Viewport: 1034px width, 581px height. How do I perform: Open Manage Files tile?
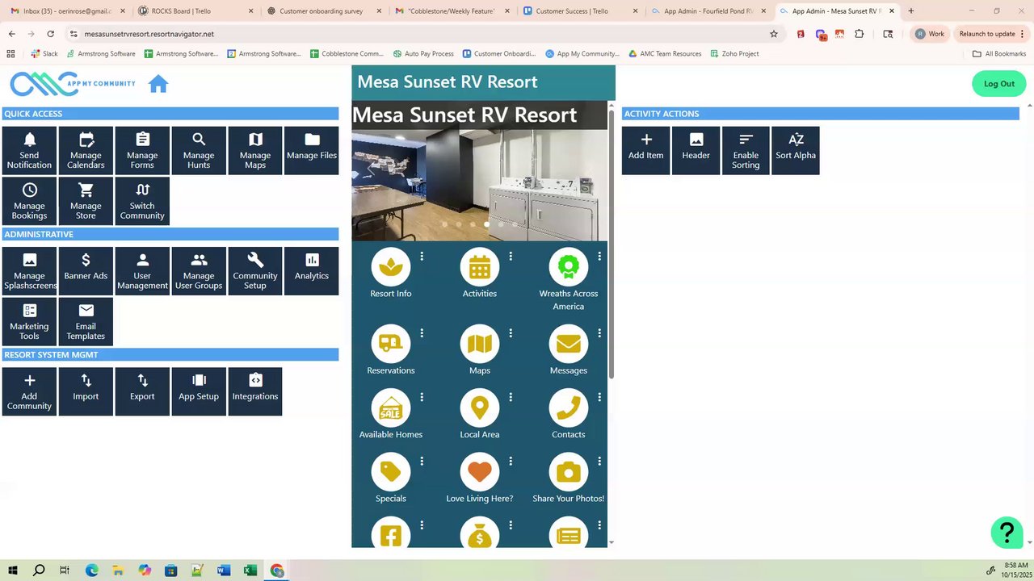312,150
